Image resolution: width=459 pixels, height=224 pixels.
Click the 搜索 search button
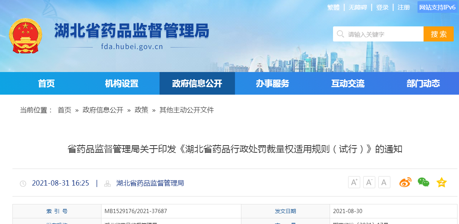pyautogui.click(x=439, y=34)
